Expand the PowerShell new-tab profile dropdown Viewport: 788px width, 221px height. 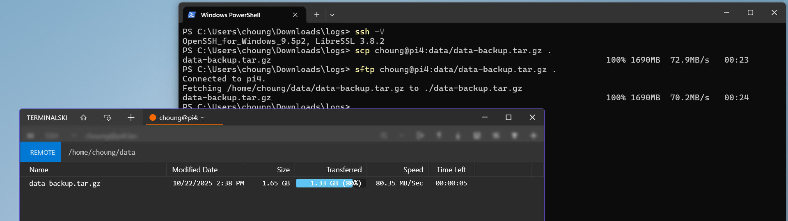click(x=332, y=15)
